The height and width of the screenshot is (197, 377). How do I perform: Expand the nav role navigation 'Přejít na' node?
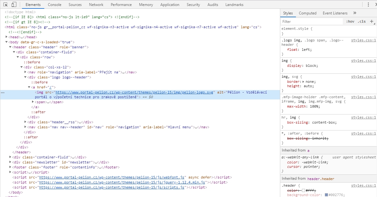25,72
